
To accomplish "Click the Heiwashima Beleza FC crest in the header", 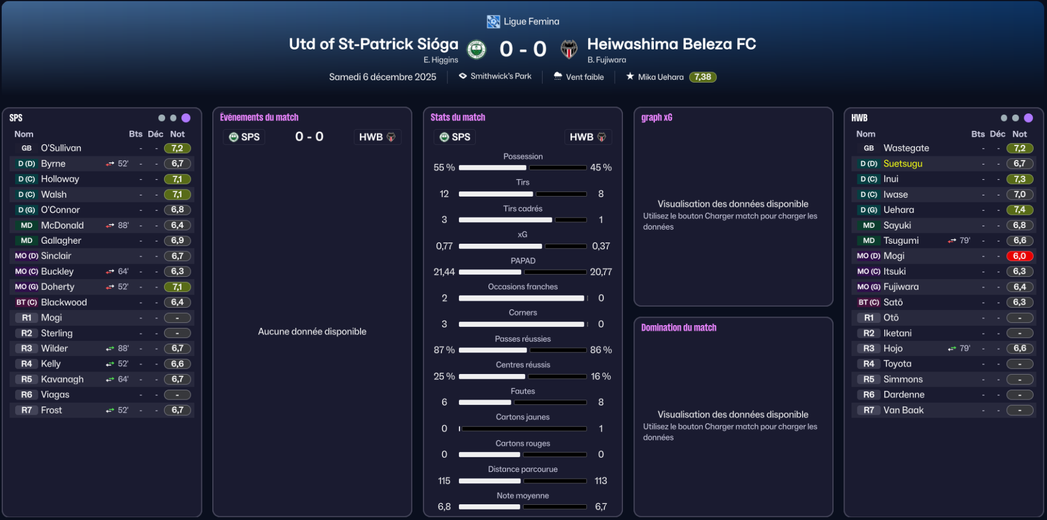I will pyautogui.click(x=569, y=49).
